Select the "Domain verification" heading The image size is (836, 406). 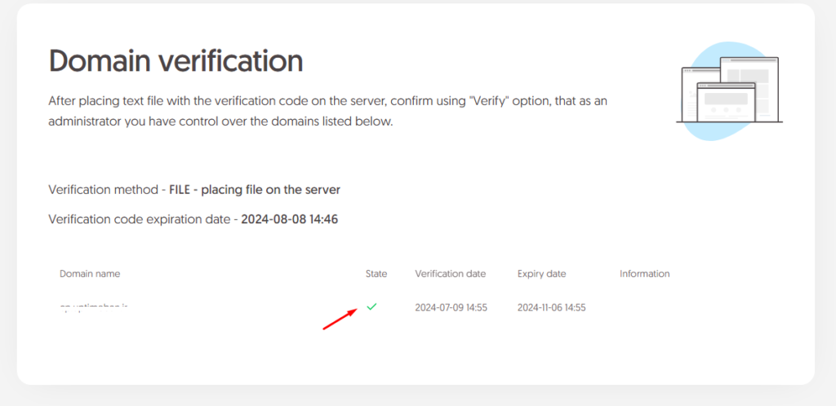[176, 60]
